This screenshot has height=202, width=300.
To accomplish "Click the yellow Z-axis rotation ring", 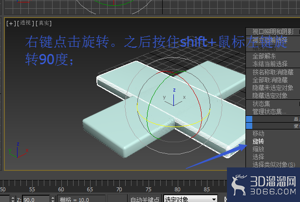I will pos(173,126).
